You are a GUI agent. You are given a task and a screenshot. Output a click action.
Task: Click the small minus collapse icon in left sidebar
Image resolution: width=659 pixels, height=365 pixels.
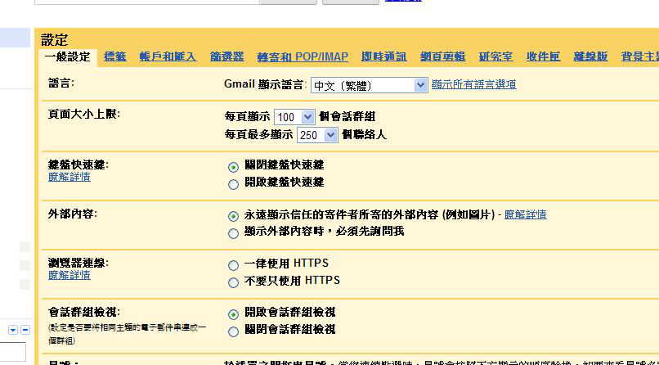click(x=25, y=330)
